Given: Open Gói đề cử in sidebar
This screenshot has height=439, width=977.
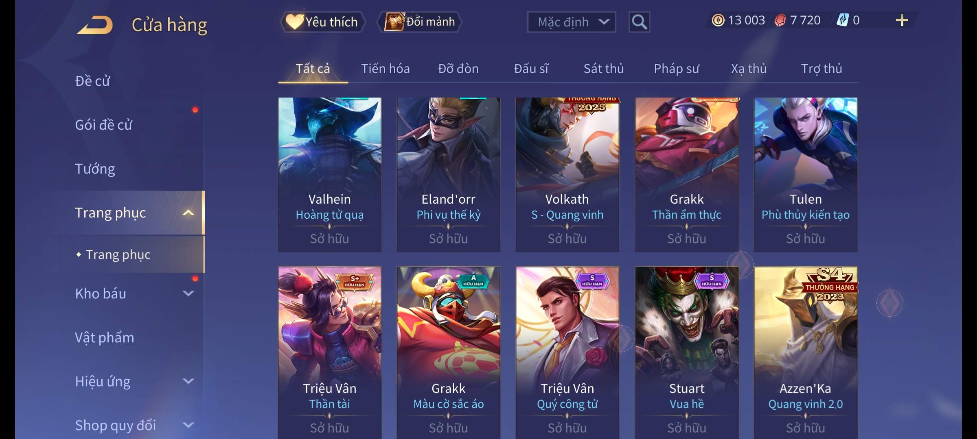Looking at the screenshot, I should coord(103,125).
